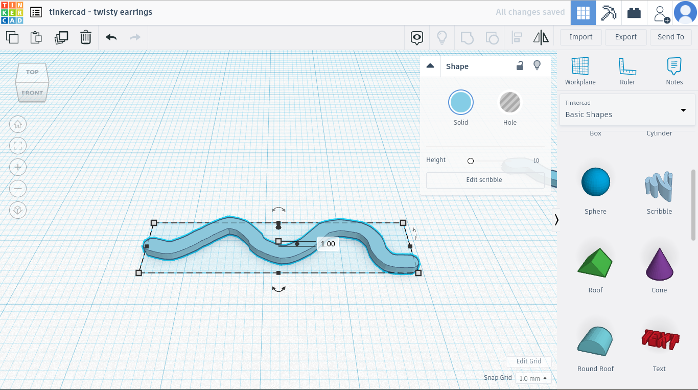Click the Group shapes icon

point(467,37)
